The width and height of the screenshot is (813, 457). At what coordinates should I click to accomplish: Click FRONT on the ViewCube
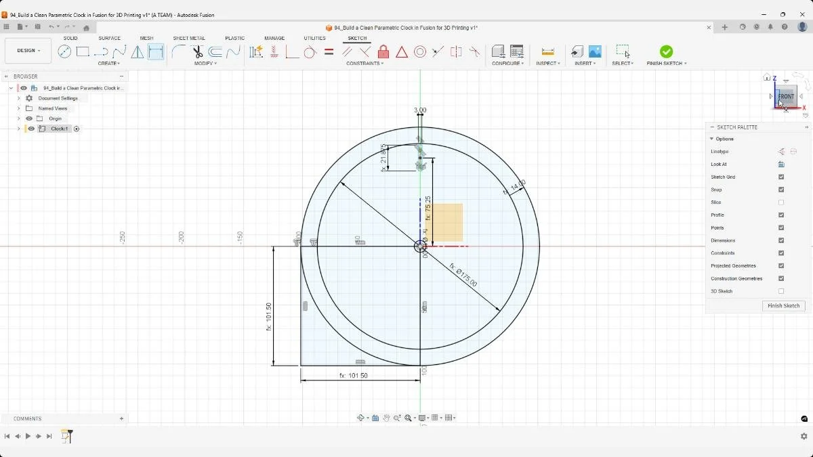(x=785, y=96)
